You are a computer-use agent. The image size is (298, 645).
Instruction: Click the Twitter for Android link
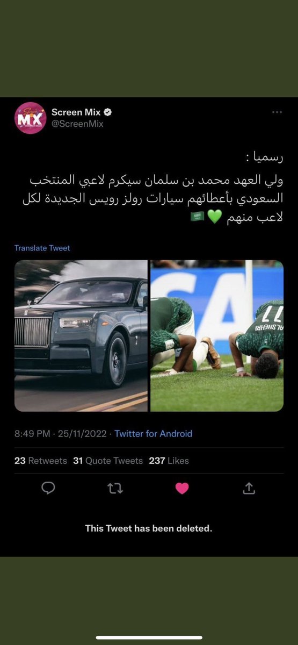(x=154, y=433)
